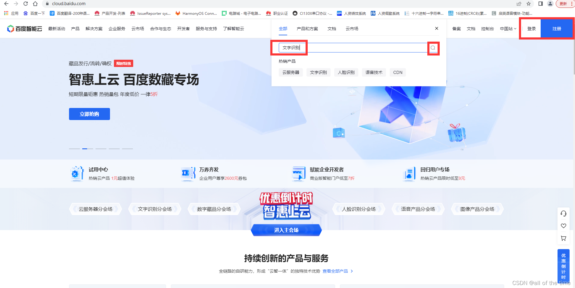
Task: Bookmark this page with star icon
Action: 529,4
